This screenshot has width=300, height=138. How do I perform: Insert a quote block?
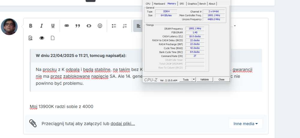(78, 26)
